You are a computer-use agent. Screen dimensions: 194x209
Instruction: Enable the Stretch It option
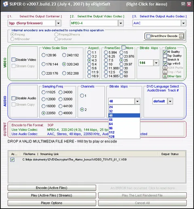tap(165, 60)
